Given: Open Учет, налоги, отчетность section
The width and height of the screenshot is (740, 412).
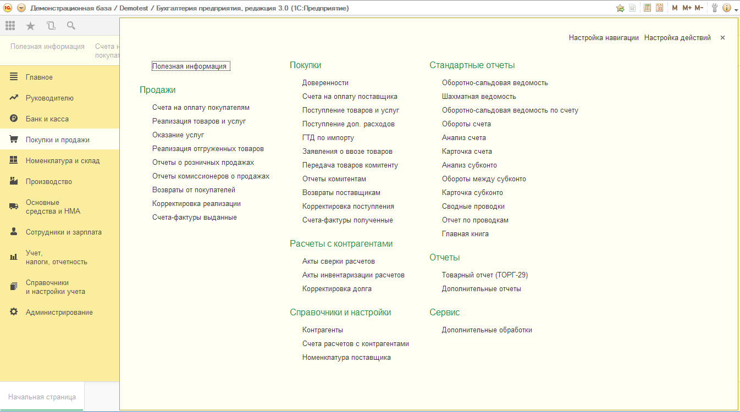Looking at the screenshot, I should (59, 257).
